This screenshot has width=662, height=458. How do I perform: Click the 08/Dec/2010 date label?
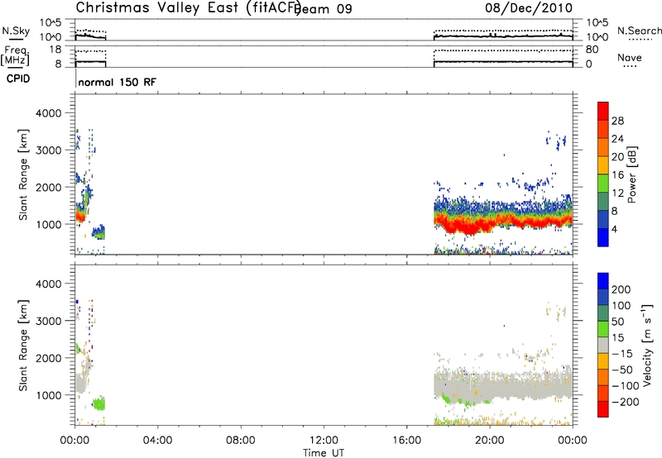pyautogui.click(x=529, y=8)
